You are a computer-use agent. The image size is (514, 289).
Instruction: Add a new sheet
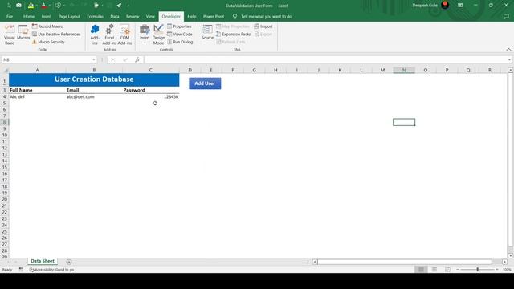click(x=69, y=262)
